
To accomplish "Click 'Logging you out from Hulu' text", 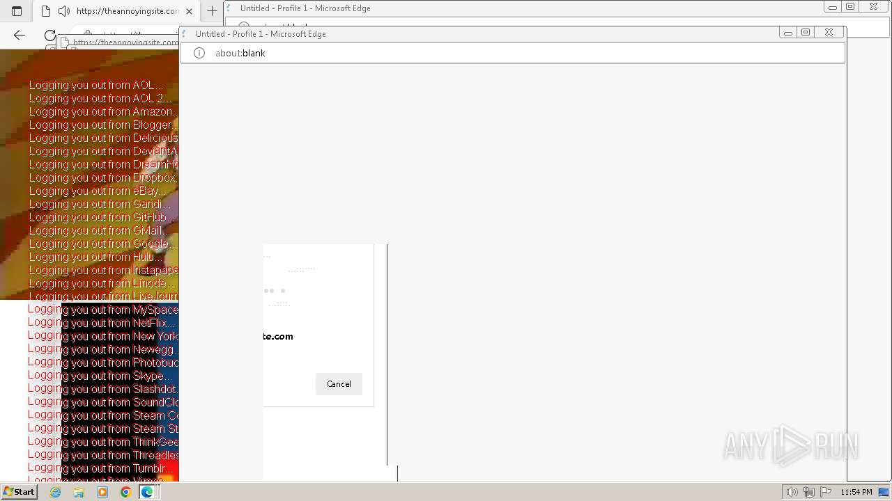I will click(x=95, y=257).
